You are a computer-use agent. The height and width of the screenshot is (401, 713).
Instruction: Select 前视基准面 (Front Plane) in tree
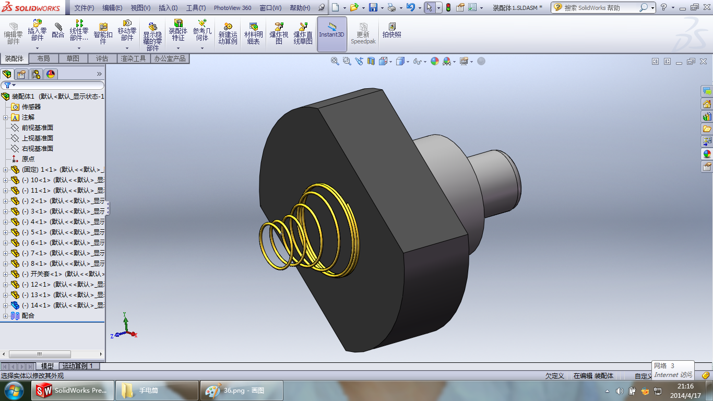coord(37,128)
